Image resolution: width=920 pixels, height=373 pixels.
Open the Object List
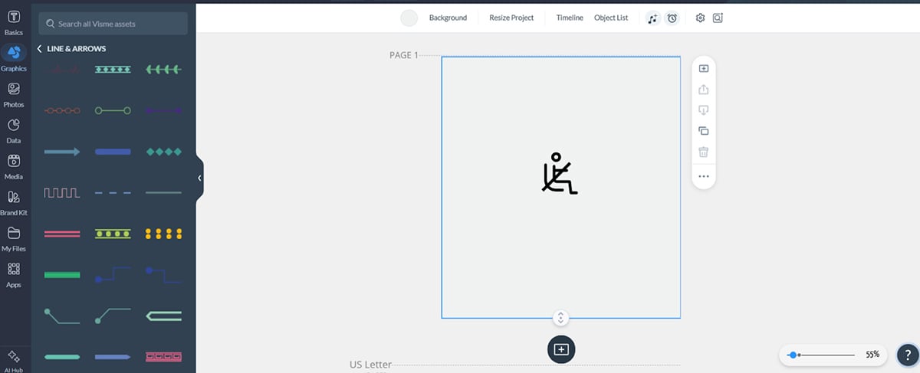(611, 18)
